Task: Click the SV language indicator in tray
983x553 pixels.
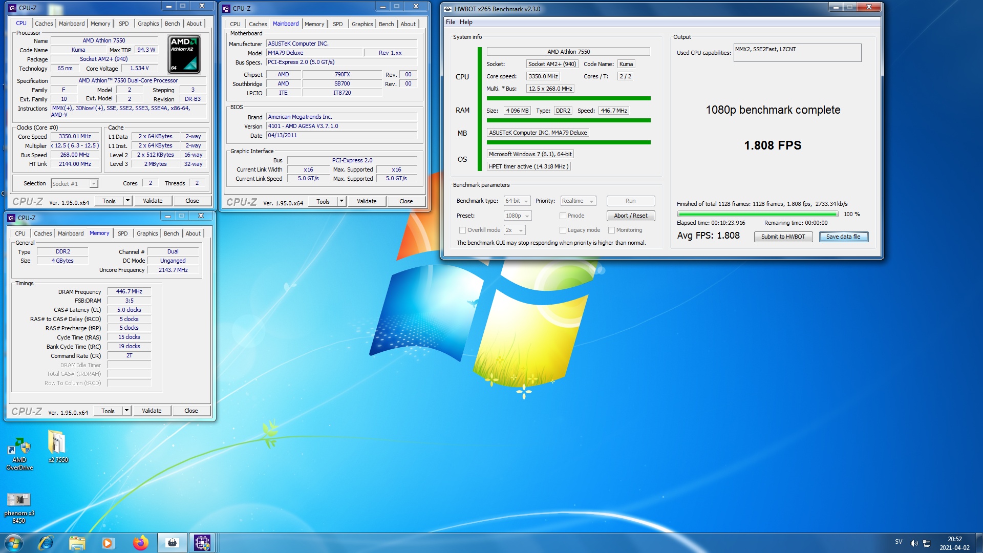Action: click(899, 542)
